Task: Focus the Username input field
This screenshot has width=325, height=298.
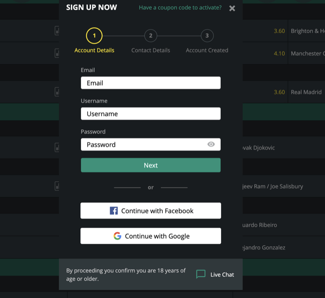Action: [151, 114]
